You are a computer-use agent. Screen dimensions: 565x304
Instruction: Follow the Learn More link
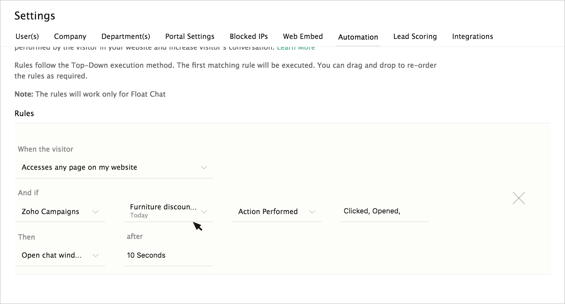point(296,48)
